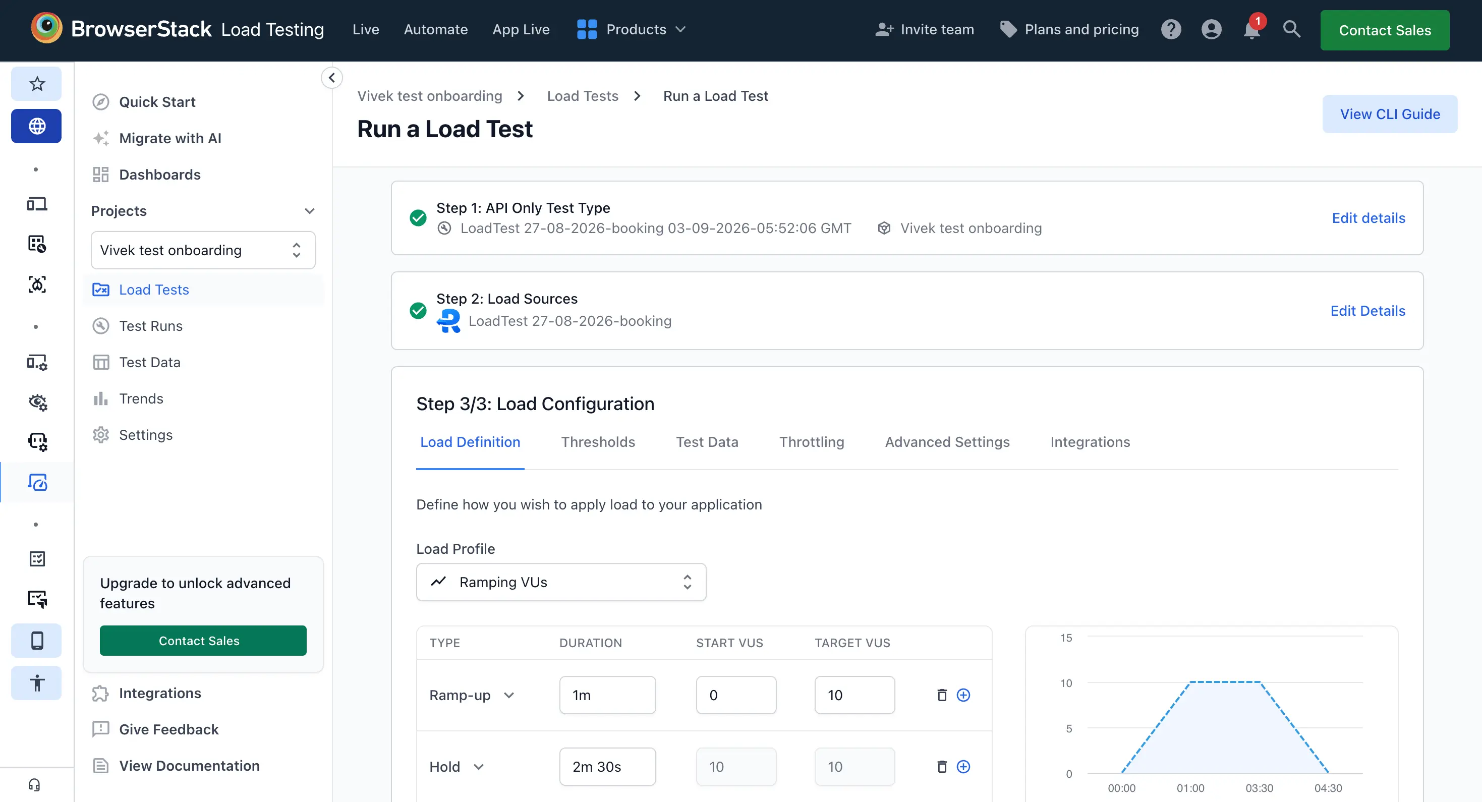Delete the Ramp-up stage row
This screenshot has width=1482, height=802.
coord(942,695)
